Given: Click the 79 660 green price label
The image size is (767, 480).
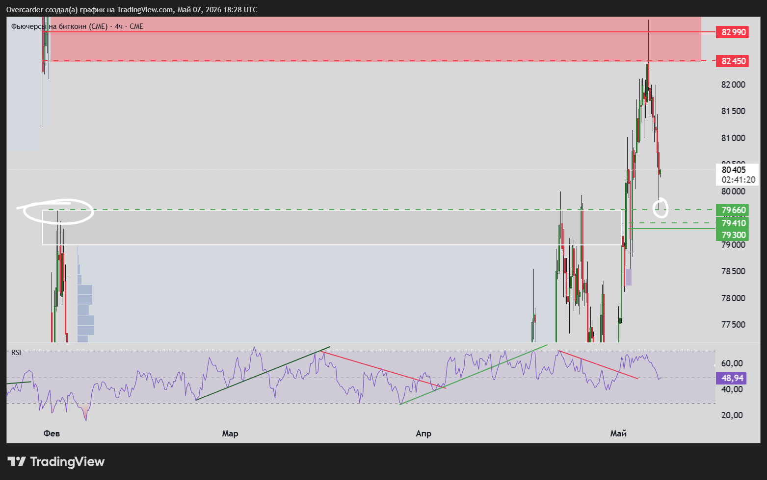Looking at the screenshot, I should [732, 210].
